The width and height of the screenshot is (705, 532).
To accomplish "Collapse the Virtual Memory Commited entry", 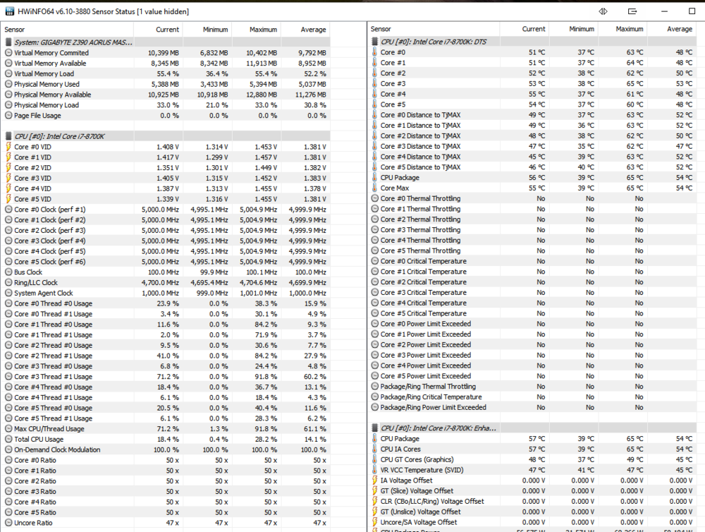I will 6,52.
